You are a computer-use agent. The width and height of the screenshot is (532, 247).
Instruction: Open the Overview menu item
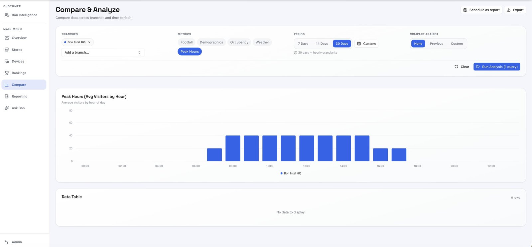click(x=24, y=38)
